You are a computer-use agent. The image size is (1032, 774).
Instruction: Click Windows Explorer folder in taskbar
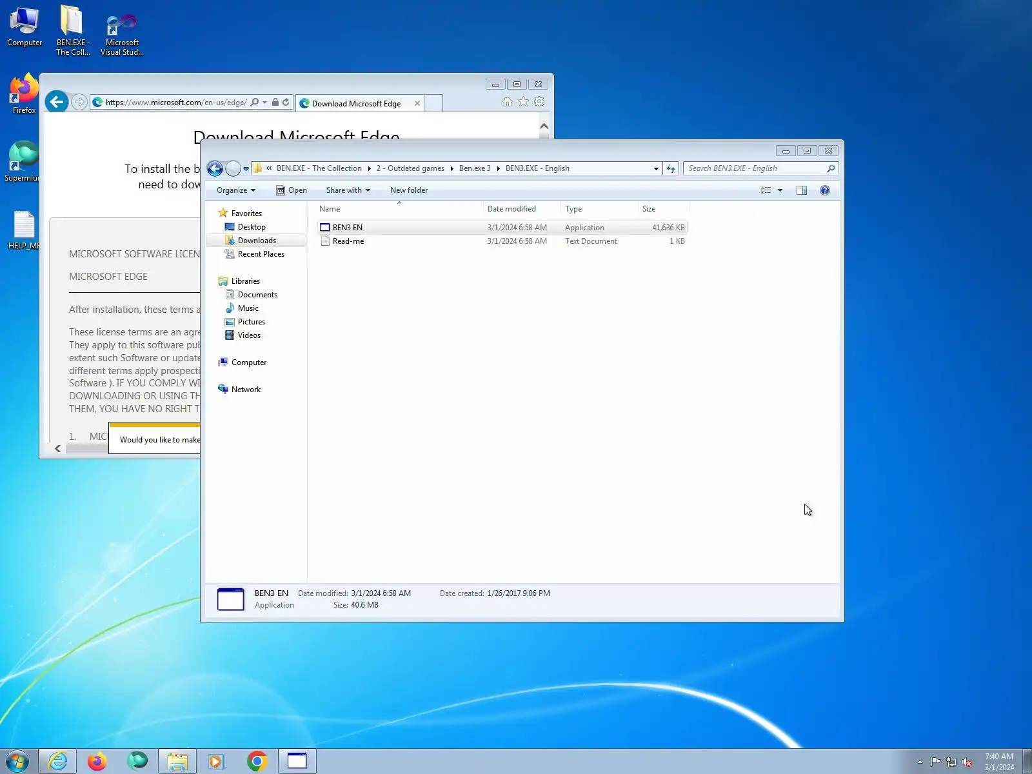pos(177,762)
